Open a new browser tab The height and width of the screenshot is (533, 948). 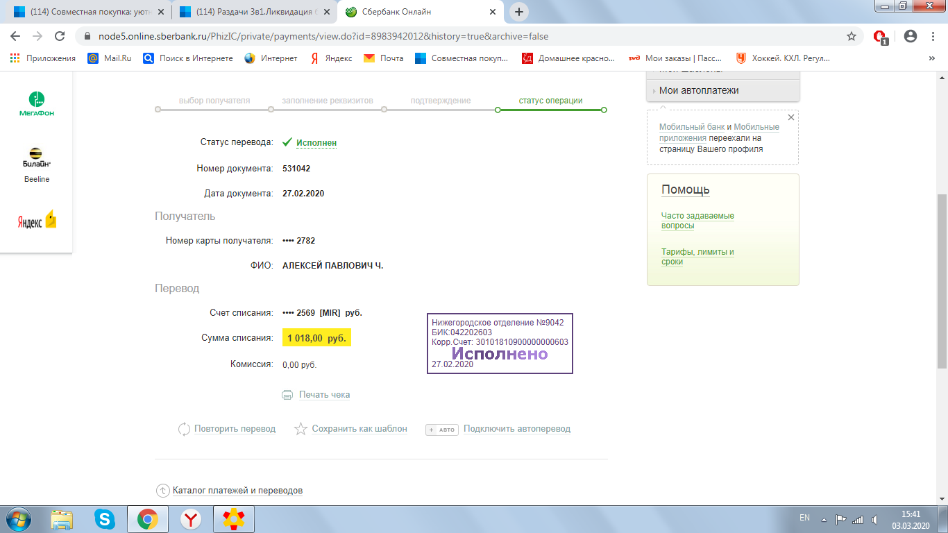coord(518,12)
